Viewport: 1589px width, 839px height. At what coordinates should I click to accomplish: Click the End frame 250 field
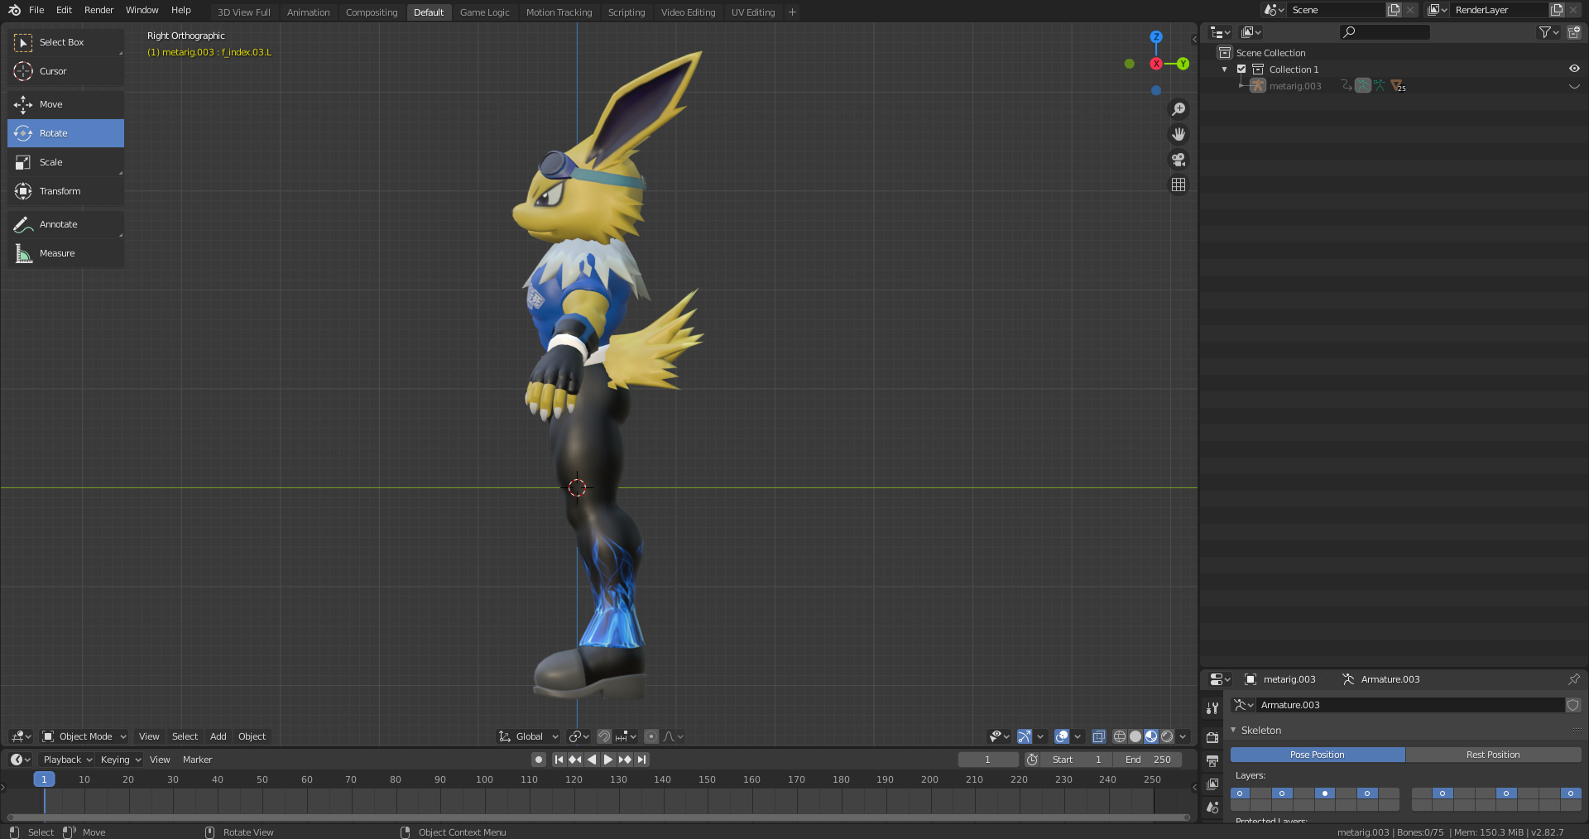(x=1148, y=760)
